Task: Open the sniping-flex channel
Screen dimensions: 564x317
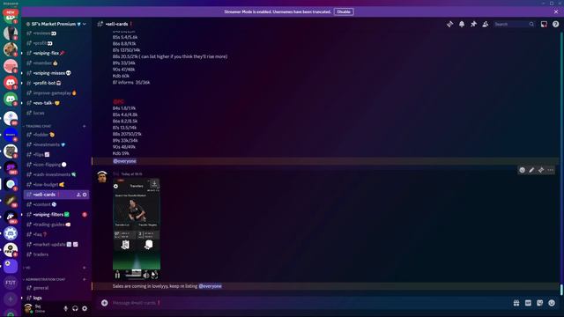Action: 56,53
